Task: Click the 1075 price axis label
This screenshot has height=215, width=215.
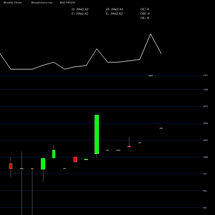Action: tap(206, 106)
